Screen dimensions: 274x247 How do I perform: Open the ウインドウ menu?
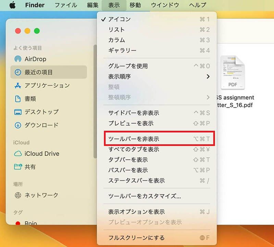click(165, 5)
